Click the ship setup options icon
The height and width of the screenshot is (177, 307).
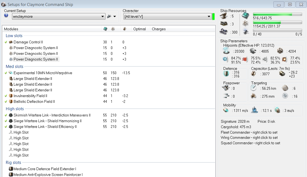(109, 16)
